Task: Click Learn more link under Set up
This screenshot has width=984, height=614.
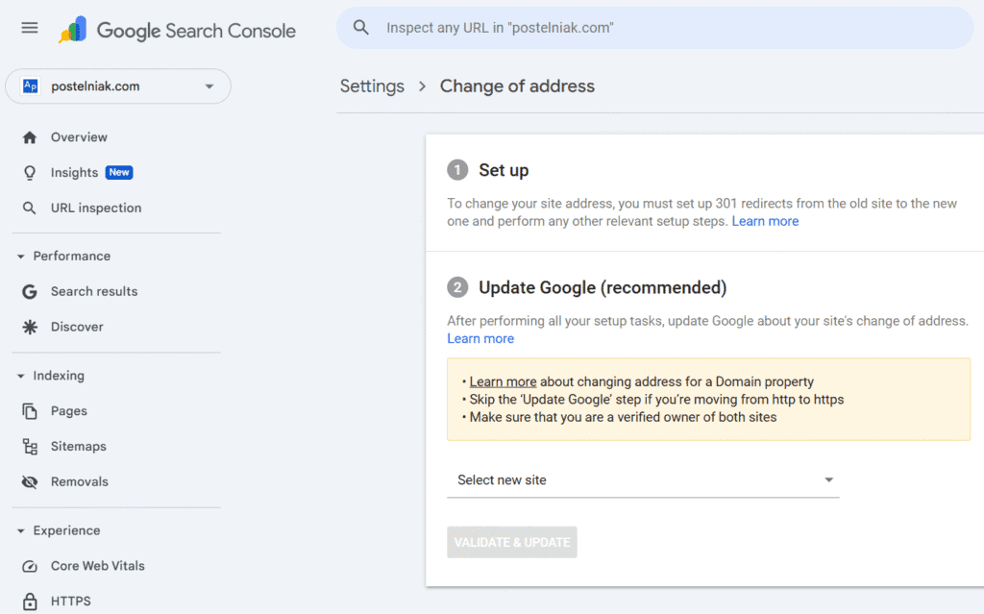Action: (x=765, y=221)
